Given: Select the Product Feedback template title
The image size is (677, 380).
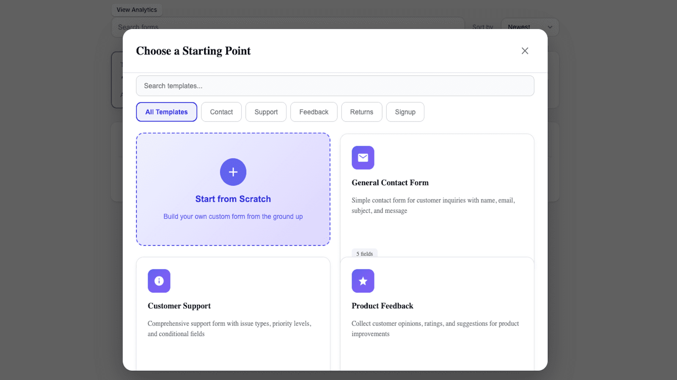Looking at the screenshot, I should click(382, 306).
